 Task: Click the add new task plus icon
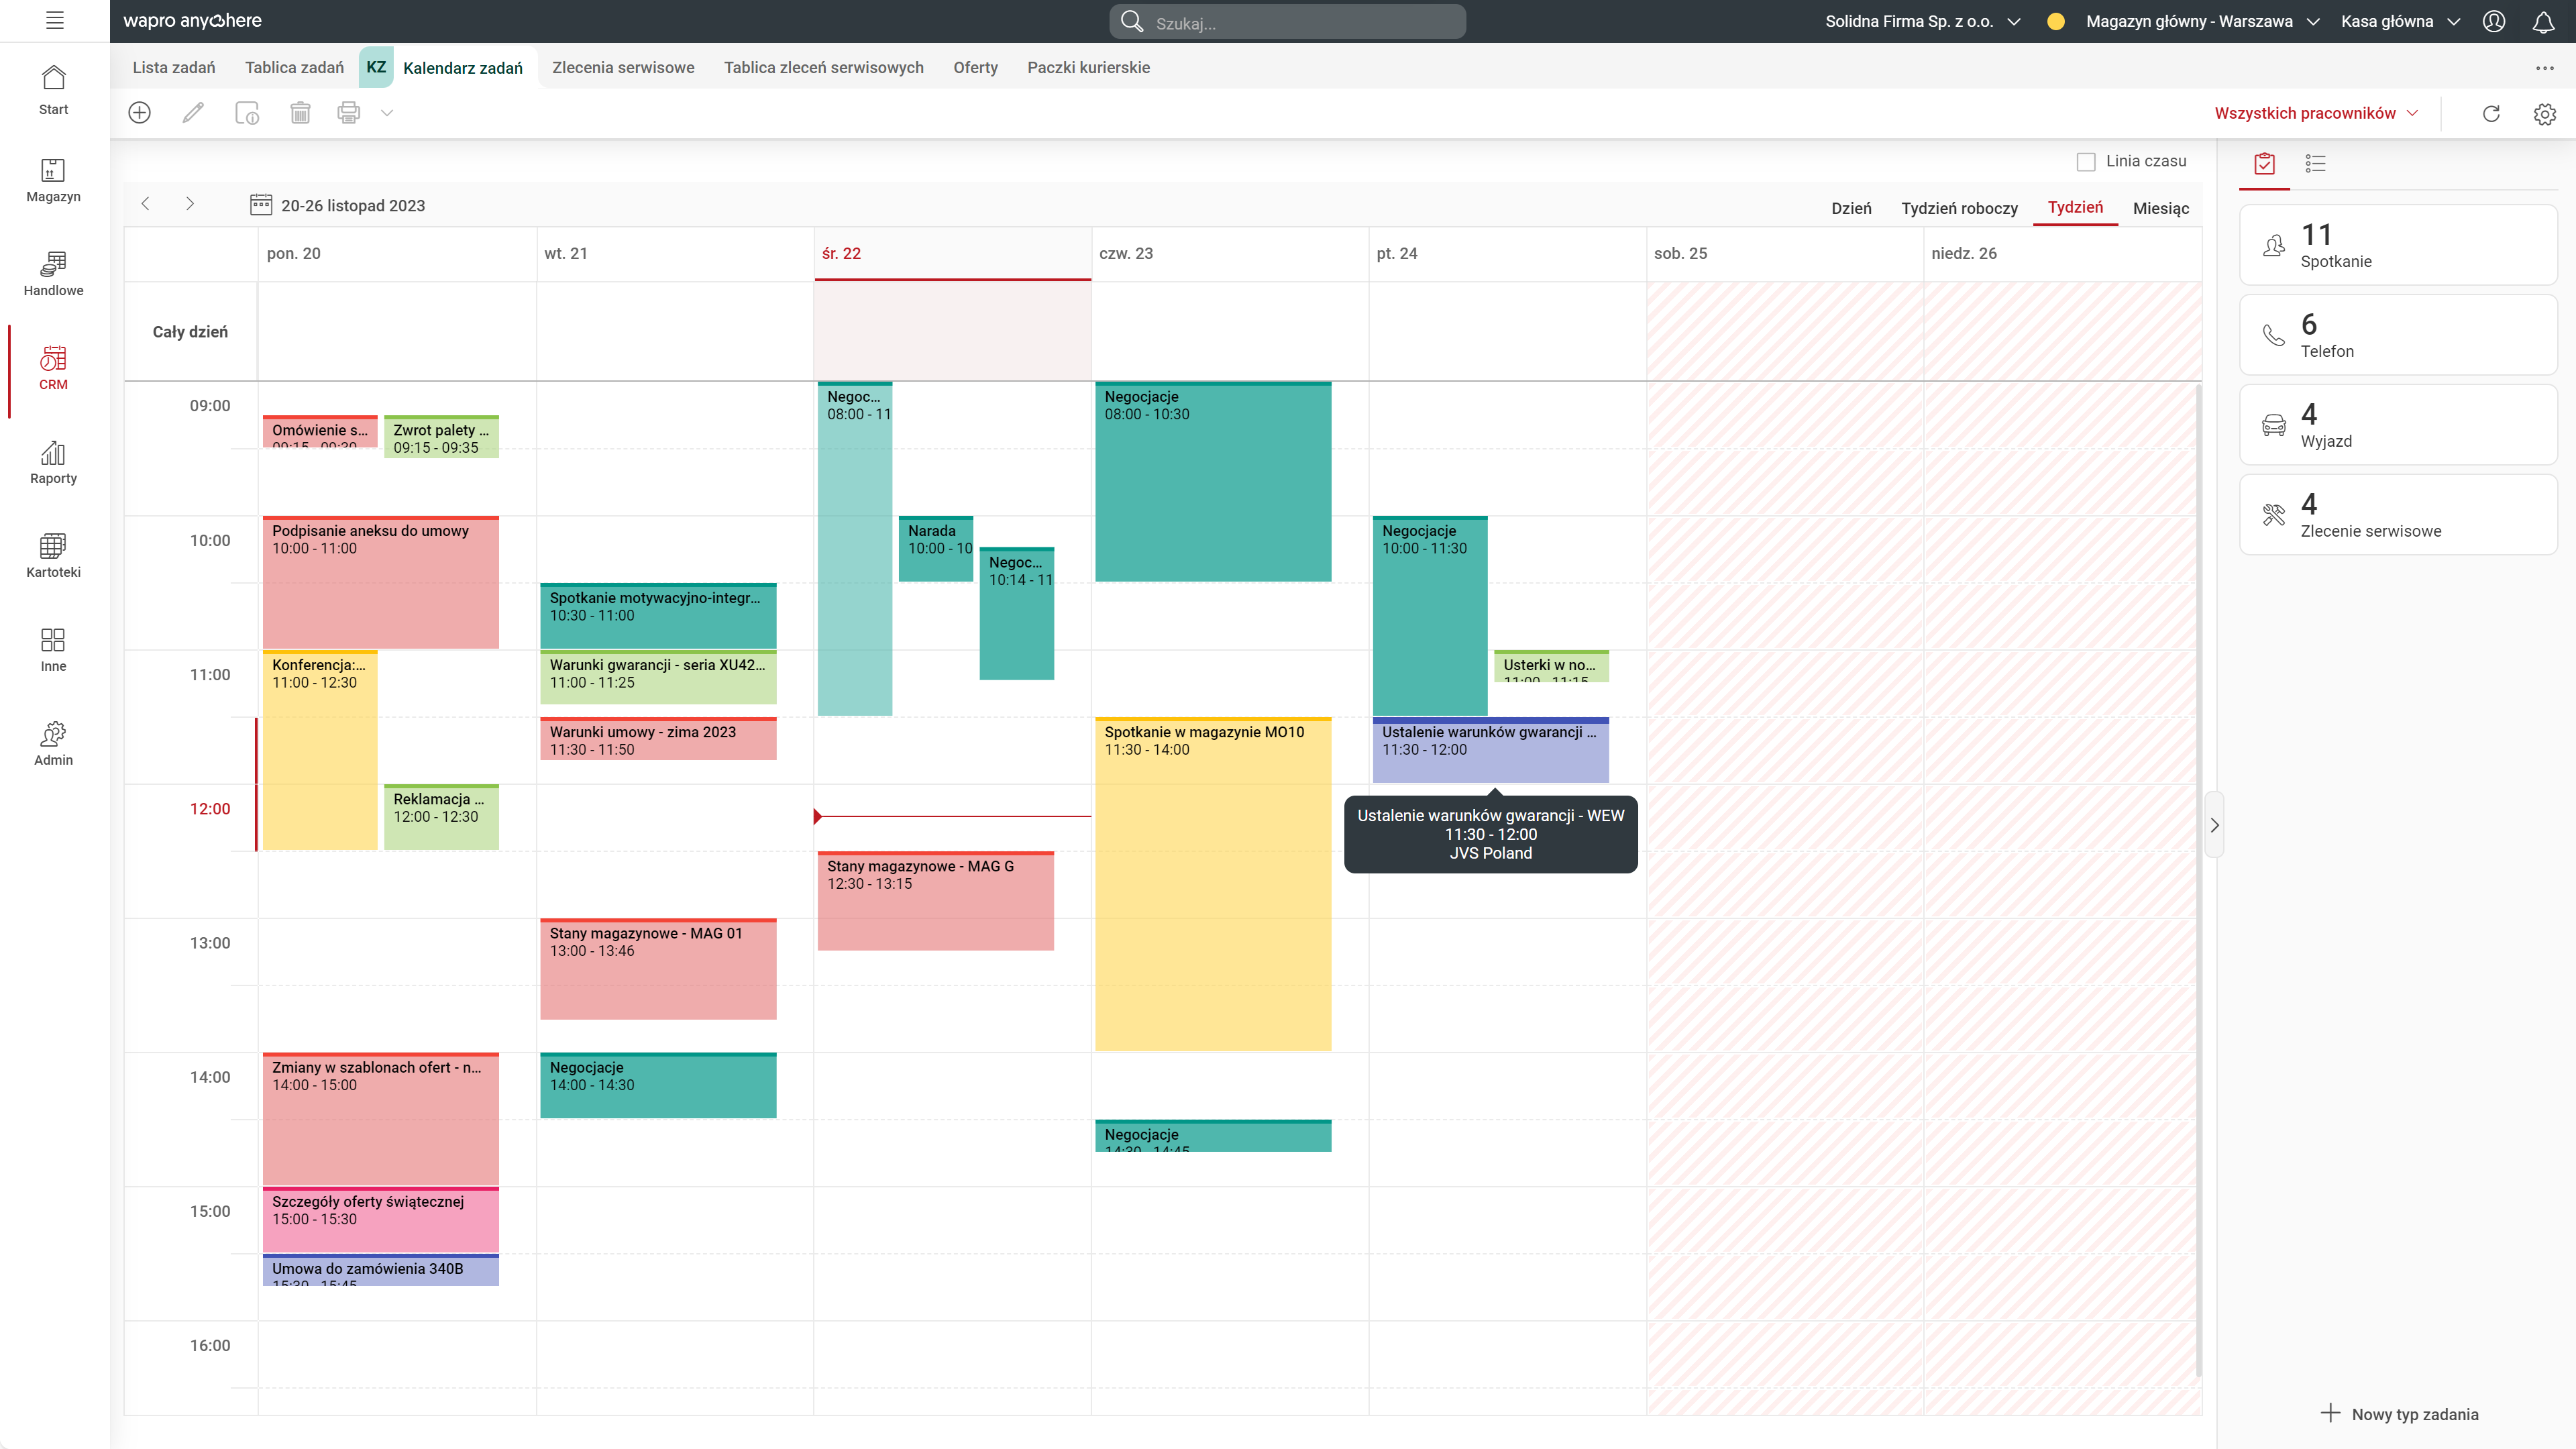click(x=140, y=113)
